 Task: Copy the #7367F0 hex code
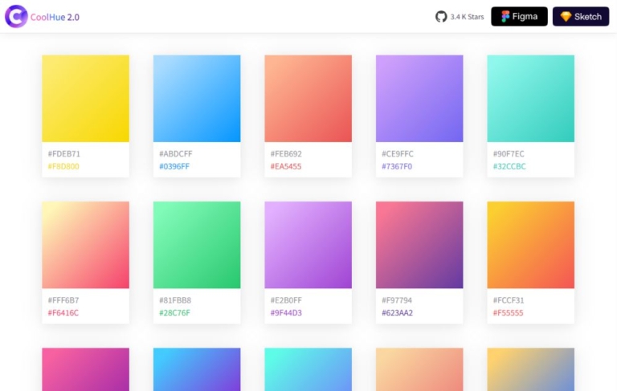click(x=397, y=167)
